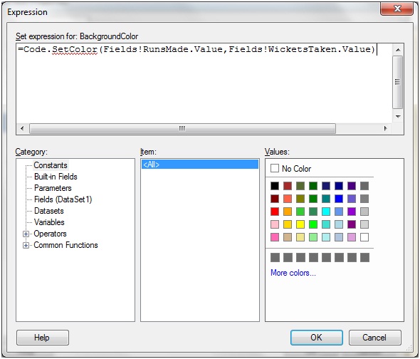Screen dimensions: 420x359
Task: Click the vertical scrollbar thumb
Action: click(x=398, y=82)
